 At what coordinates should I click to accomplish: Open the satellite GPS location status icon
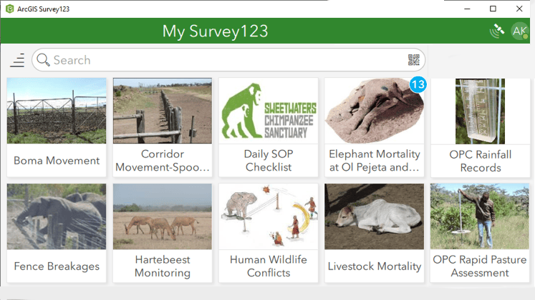pos(497,31)
